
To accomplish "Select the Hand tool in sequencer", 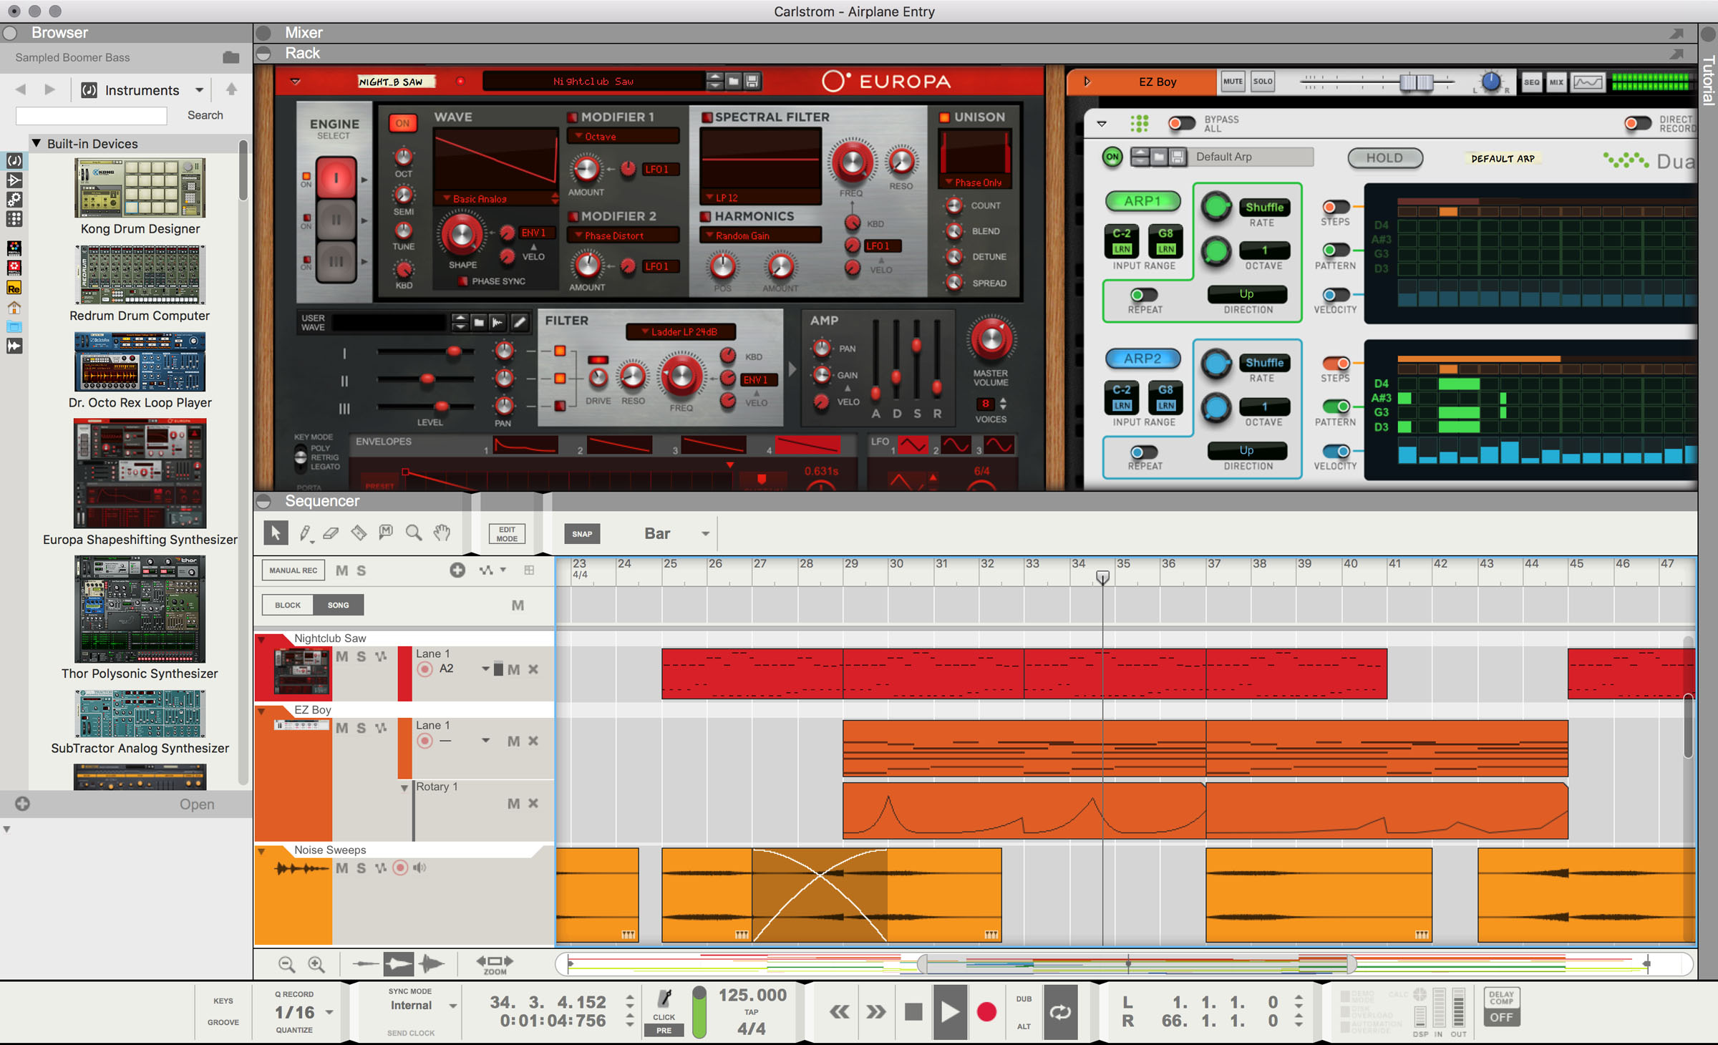I will click(x=442, y=533).
